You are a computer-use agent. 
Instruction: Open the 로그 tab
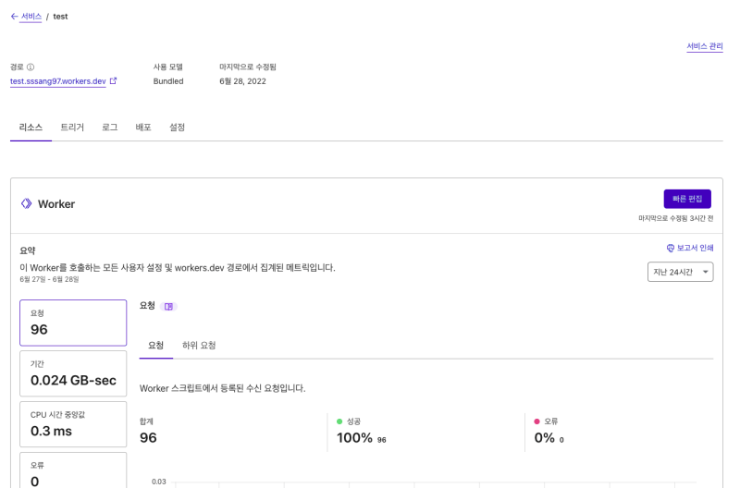point(109,128)
